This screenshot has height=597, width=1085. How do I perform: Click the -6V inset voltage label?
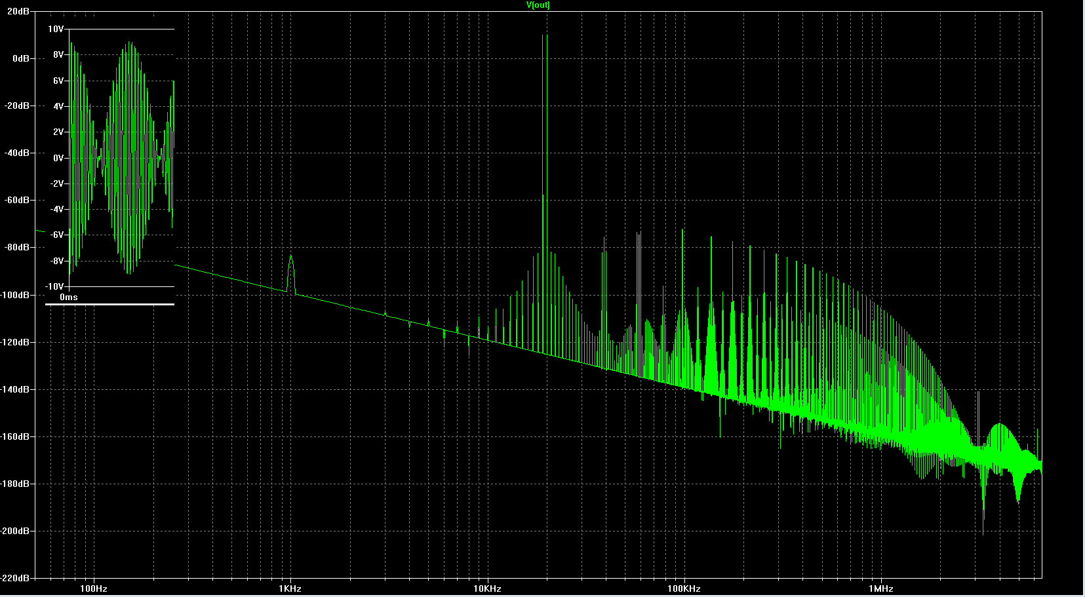pos(57,235)
